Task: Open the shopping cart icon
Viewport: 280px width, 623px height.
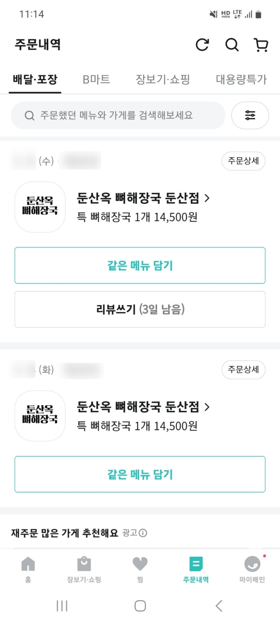Action: tap(261, 45)
